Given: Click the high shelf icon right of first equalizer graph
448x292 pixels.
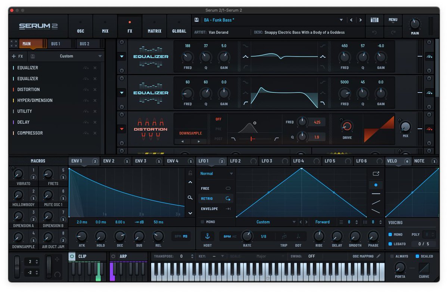Looking at the screenshot, I should coord(323,46).
